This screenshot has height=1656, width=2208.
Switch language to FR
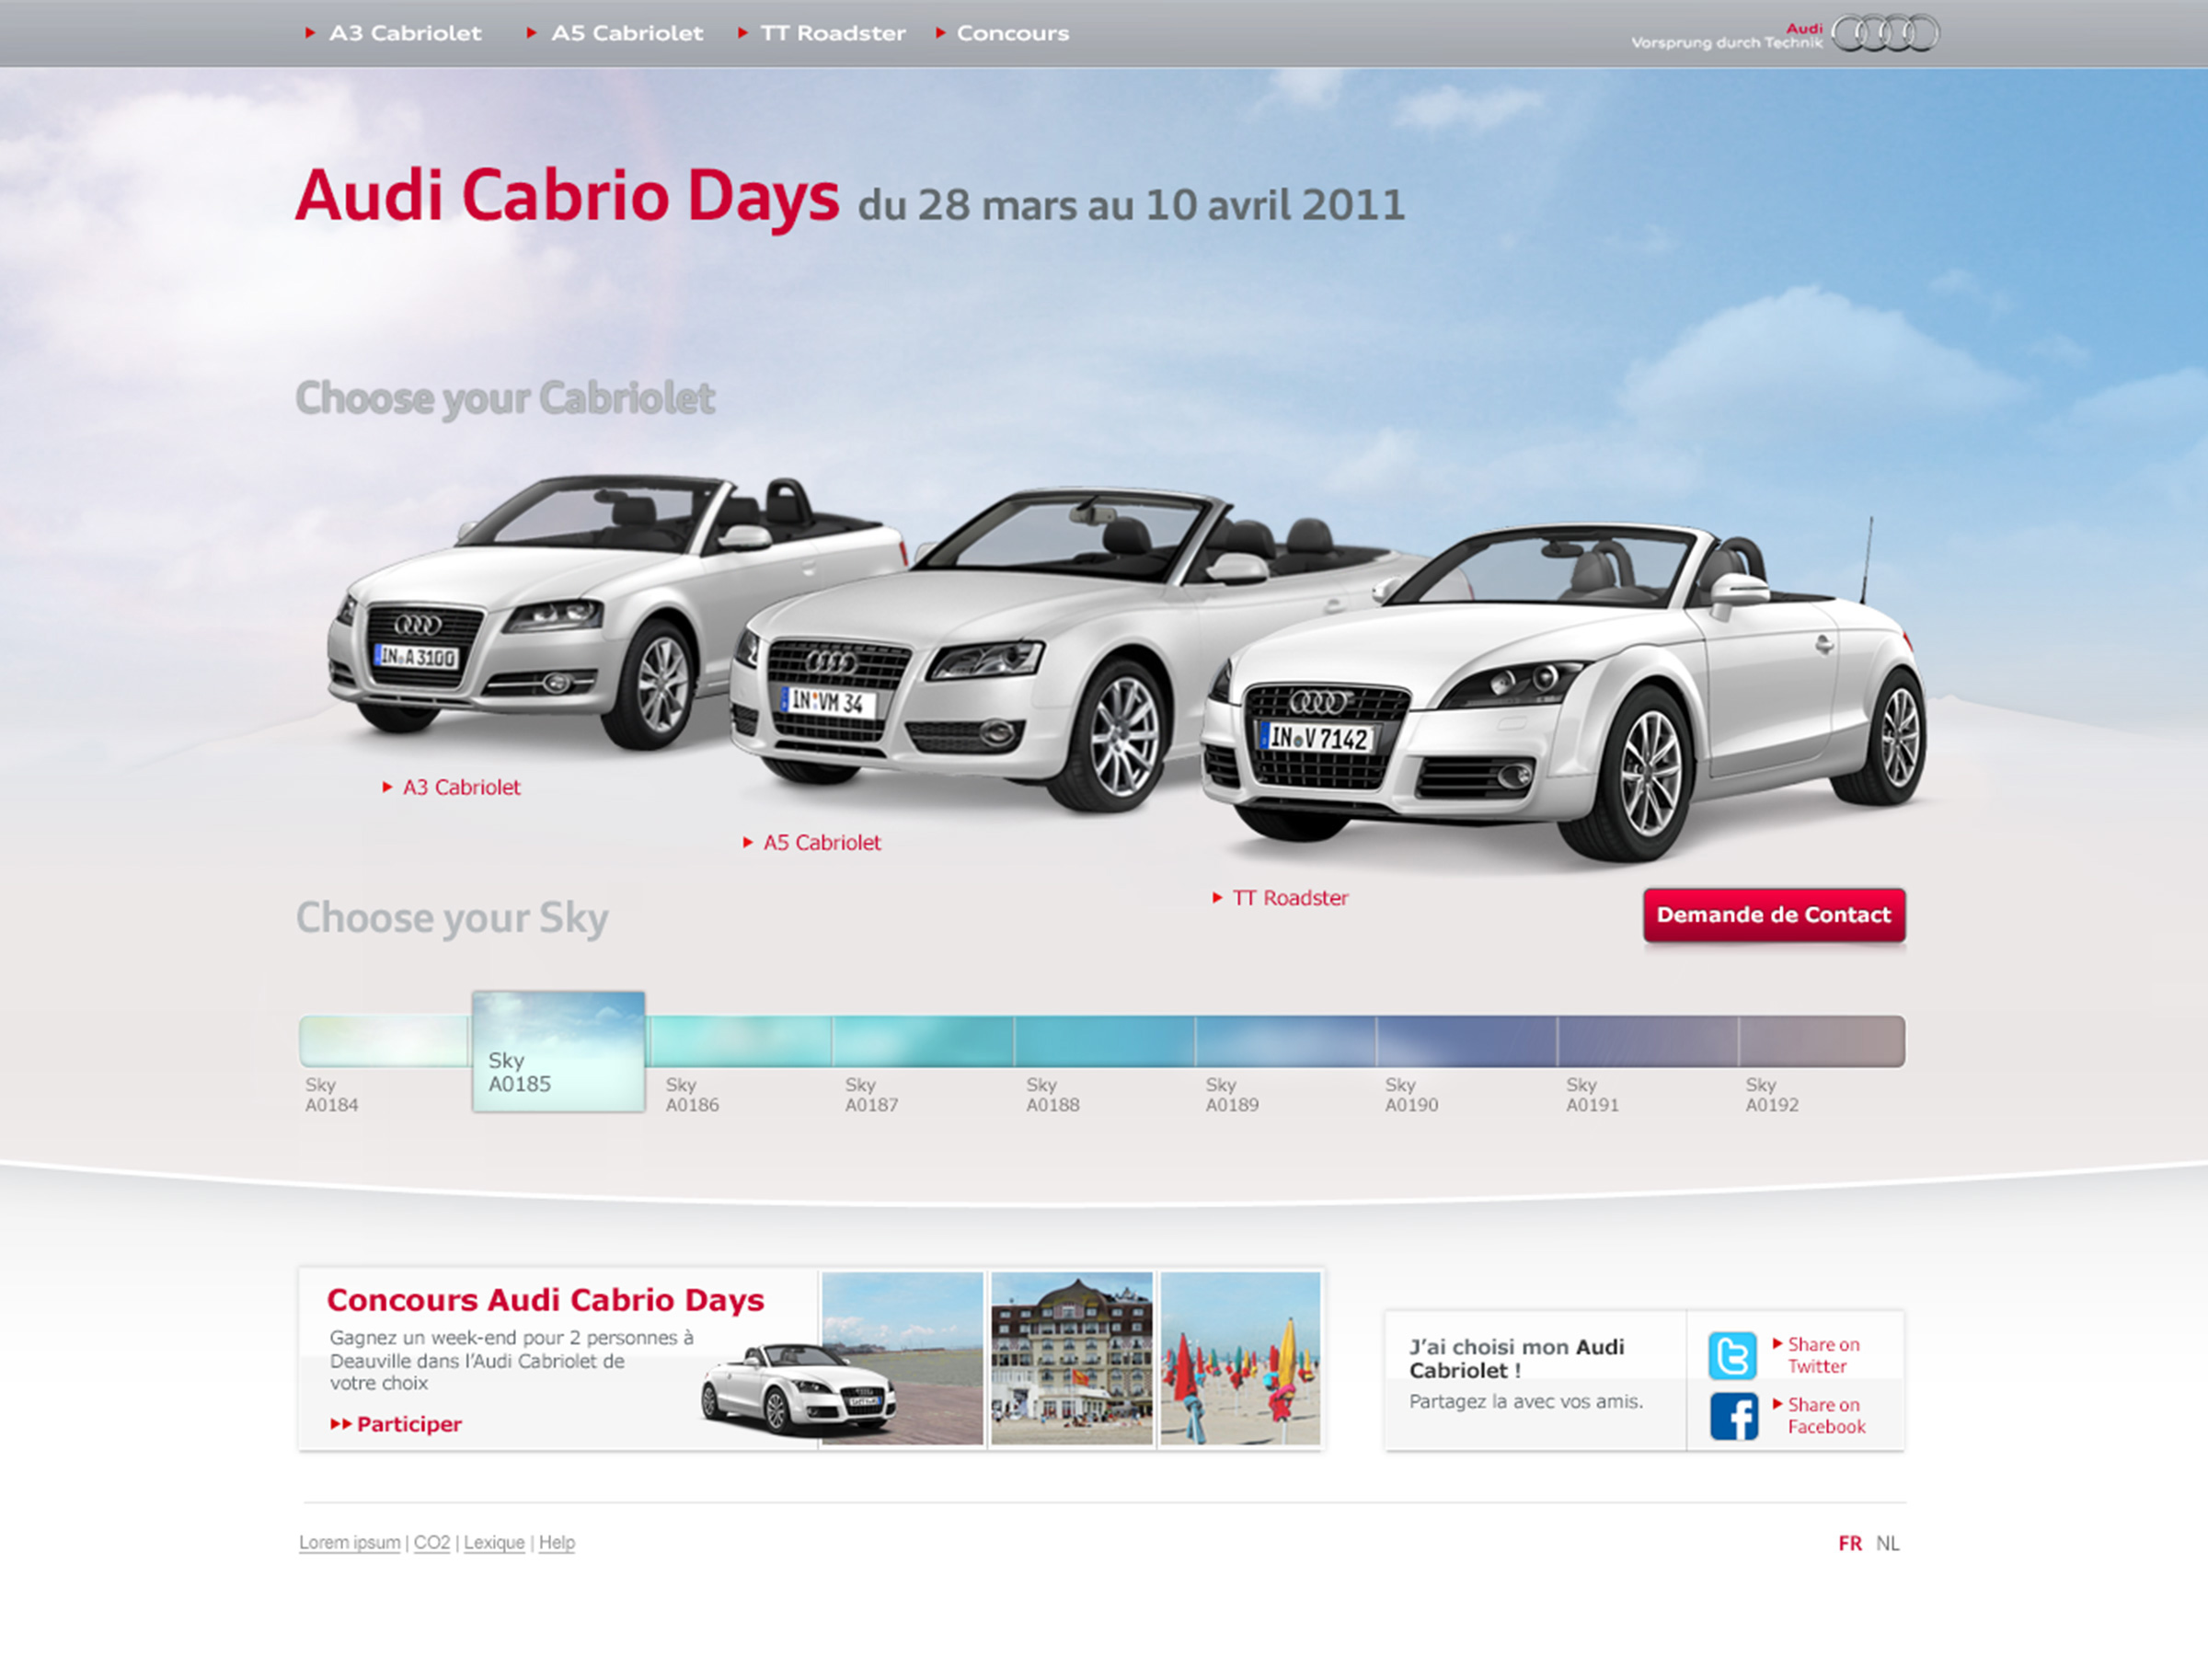point(1849,1544)
